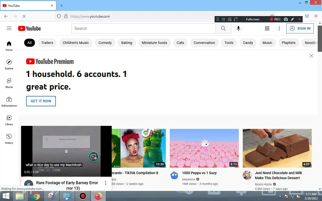The height and width of the screenshot is (201, 322).
Task: Open Subscriptions in the sidebar
Action: 9,102
